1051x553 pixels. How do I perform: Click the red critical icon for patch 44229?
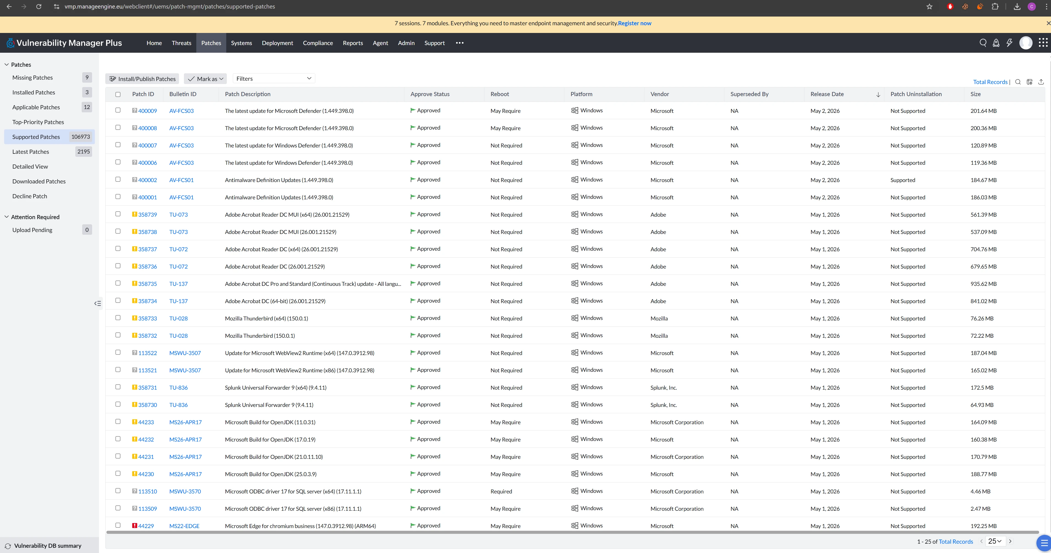coord(135,526)
